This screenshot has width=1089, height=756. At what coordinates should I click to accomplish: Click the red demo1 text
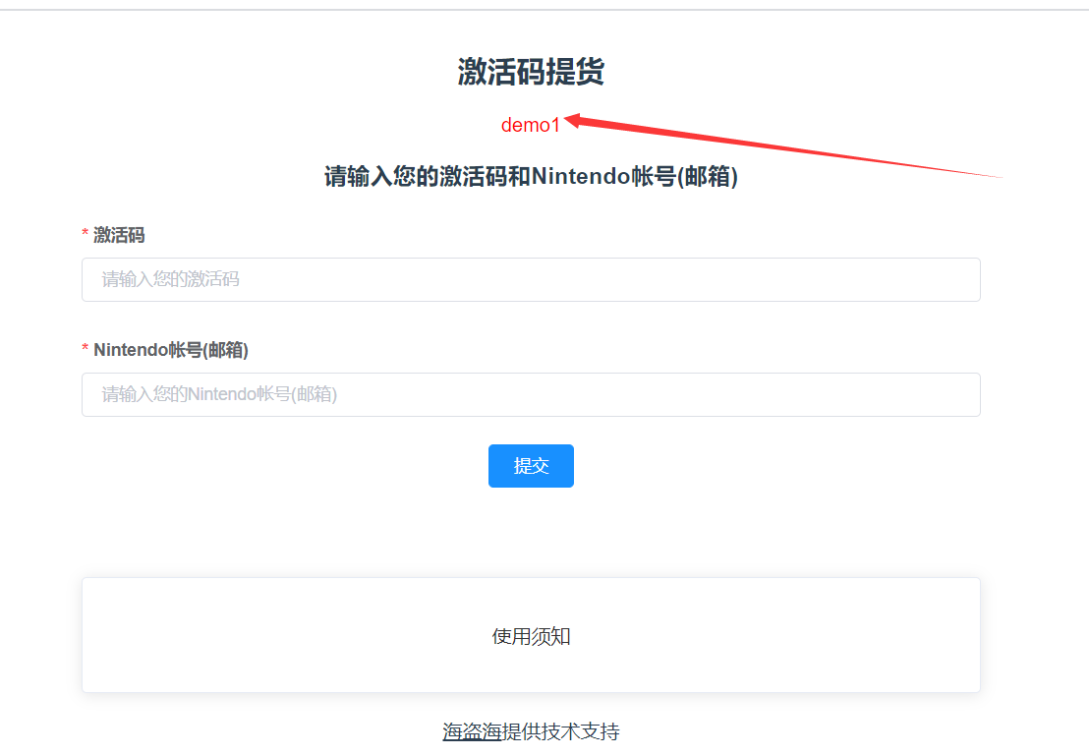coord(530,125)
